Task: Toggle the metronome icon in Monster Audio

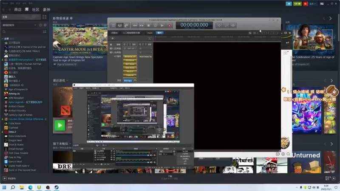Action: click(x=250, y=33)
